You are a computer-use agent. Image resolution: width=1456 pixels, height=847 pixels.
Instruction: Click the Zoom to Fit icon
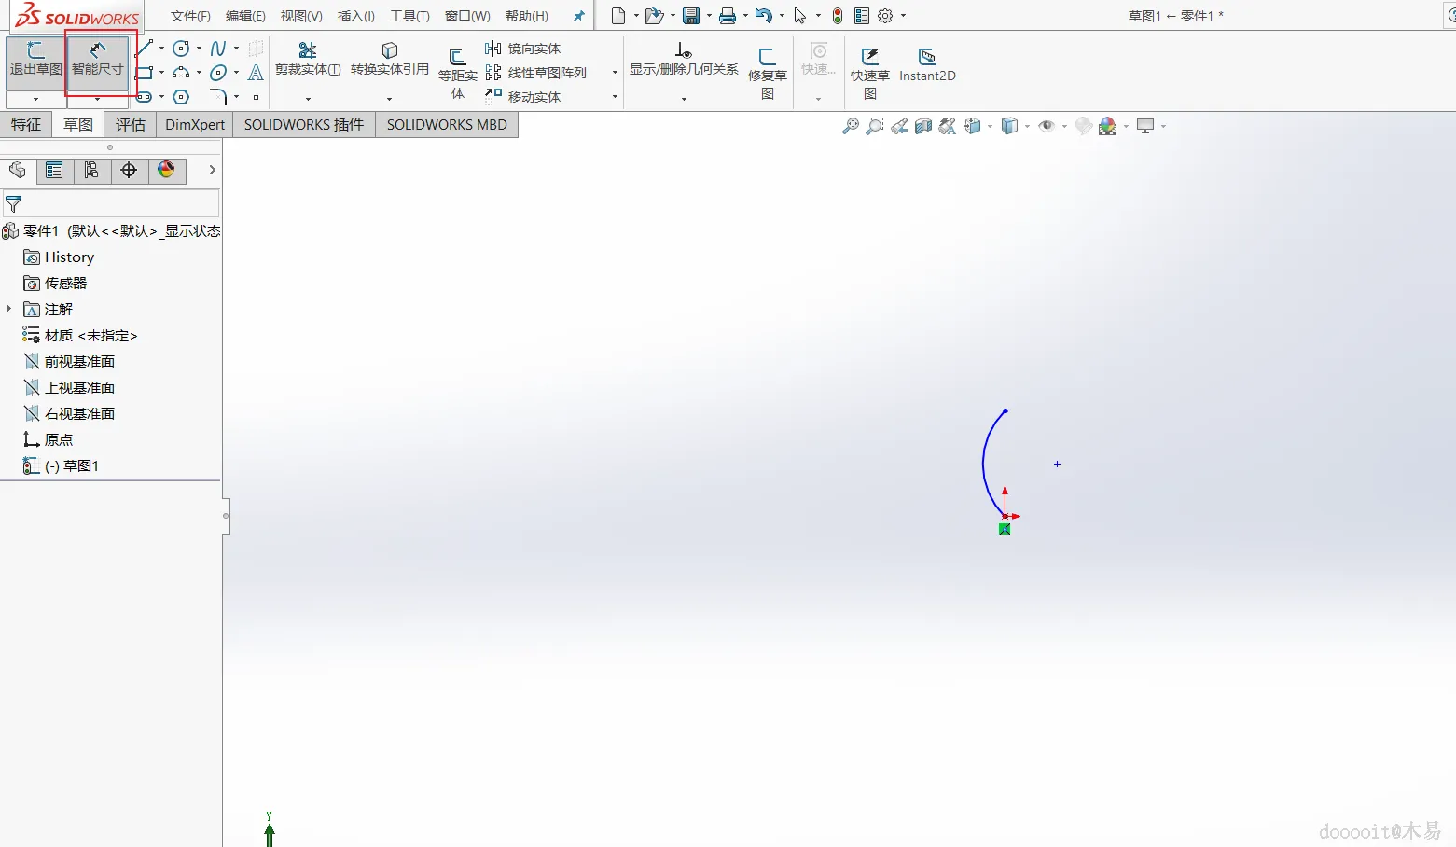851,126
